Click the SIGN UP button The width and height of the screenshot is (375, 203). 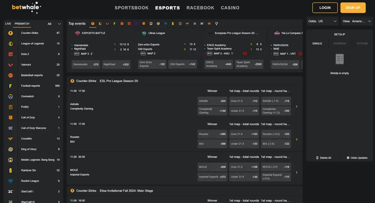pyautogui.click(x=353, y=8)
